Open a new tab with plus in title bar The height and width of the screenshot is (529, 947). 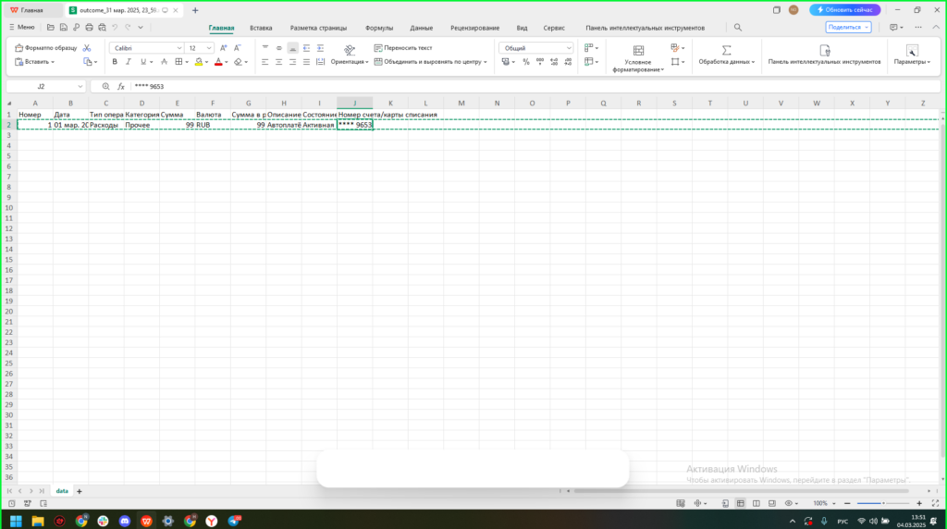[195, 10]
